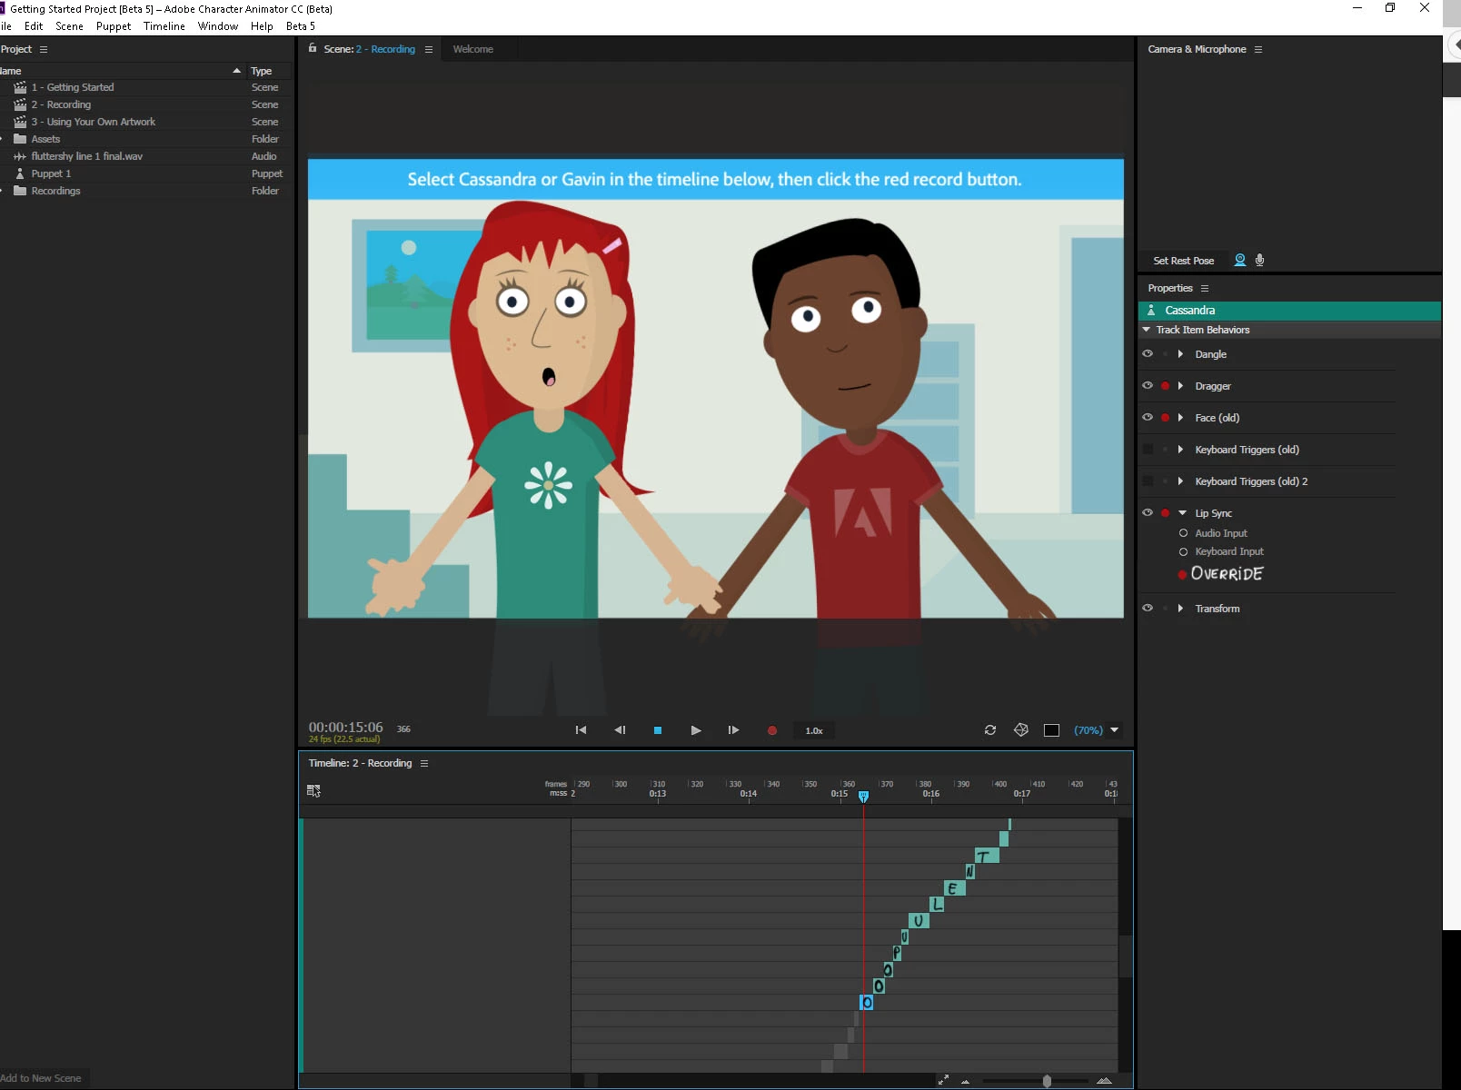Image resolution: width=1461 pixels, height=1090 pixels.
Task: Click the cube-shaped icon beside refresh
Action: pyautogui.click(x=1021, y=730)
